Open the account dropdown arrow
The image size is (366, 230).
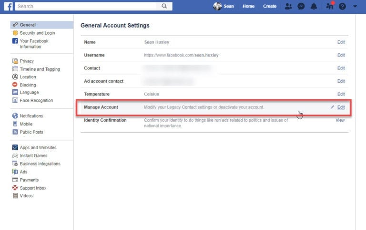355,6
